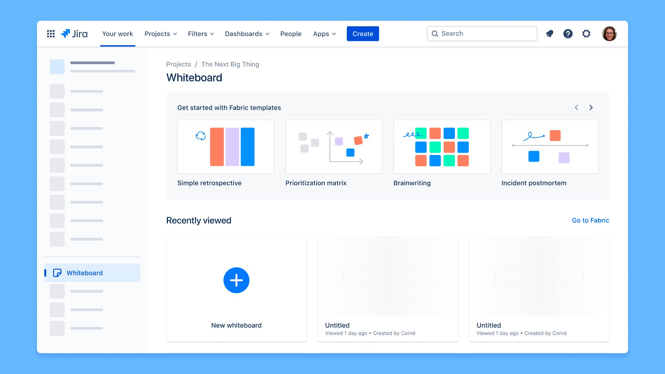Open the app switcher grid icon
This screenshot has height=374, width=665.
[51, 34]
